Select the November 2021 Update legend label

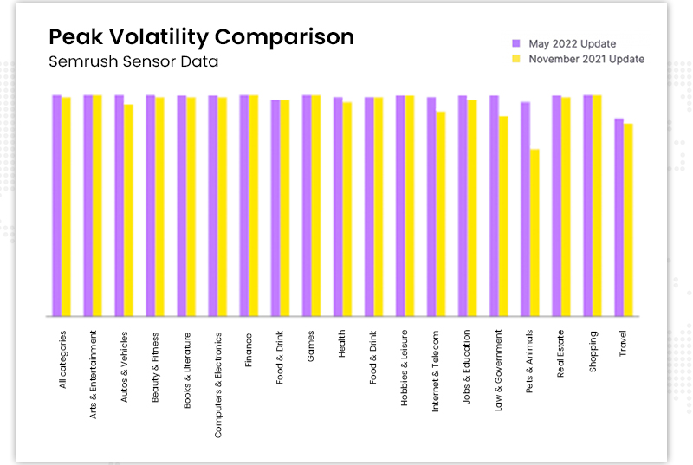[x=586, y=59]
